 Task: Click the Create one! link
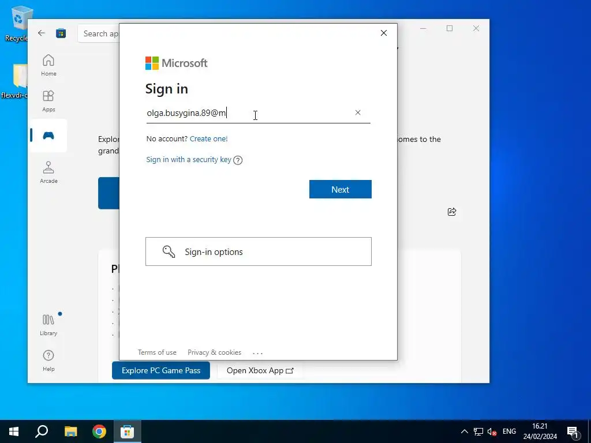click(x=208, y=138)
